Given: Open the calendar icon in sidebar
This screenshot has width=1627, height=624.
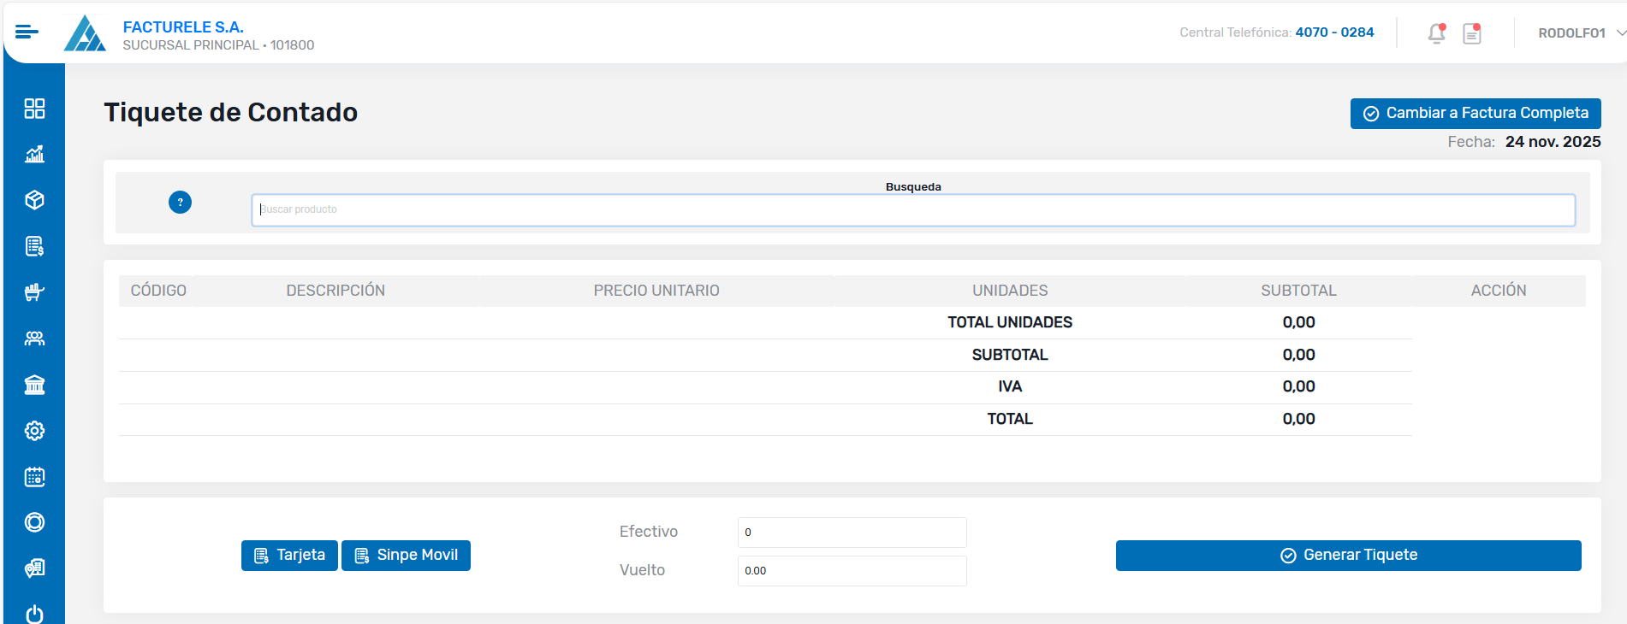Looking at the screenshot, I should tap(34, 477).
